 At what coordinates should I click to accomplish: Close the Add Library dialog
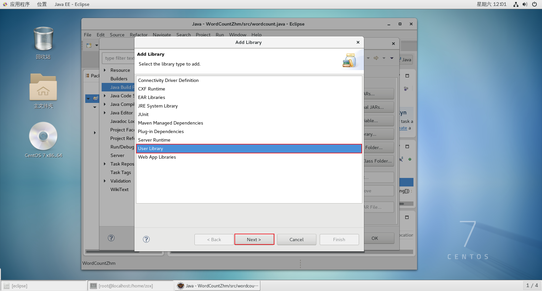tap(358, 42)
